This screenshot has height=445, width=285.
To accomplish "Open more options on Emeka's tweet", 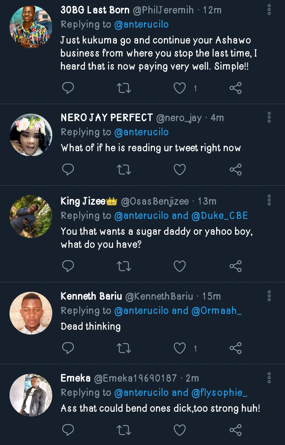I will [x=269, y=377].
